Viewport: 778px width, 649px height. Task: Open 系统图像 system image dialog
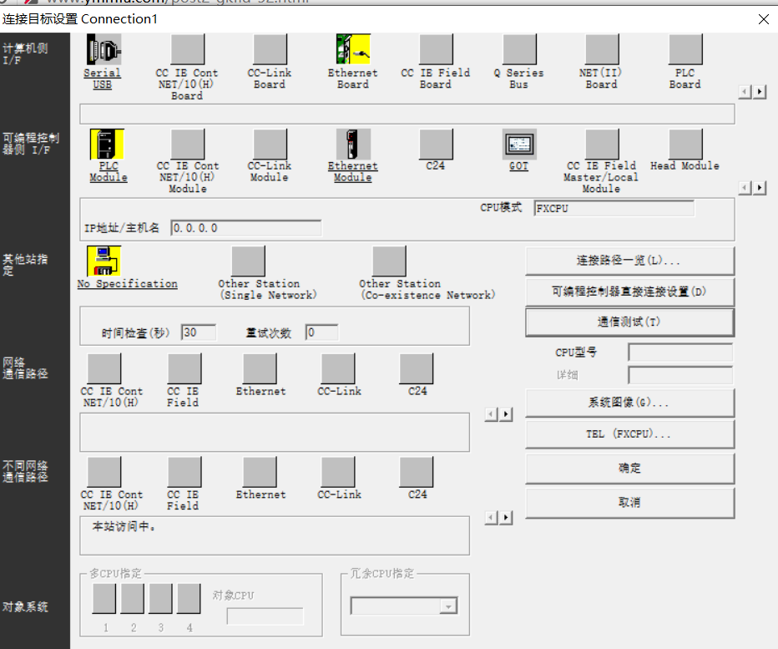point(629,403)
